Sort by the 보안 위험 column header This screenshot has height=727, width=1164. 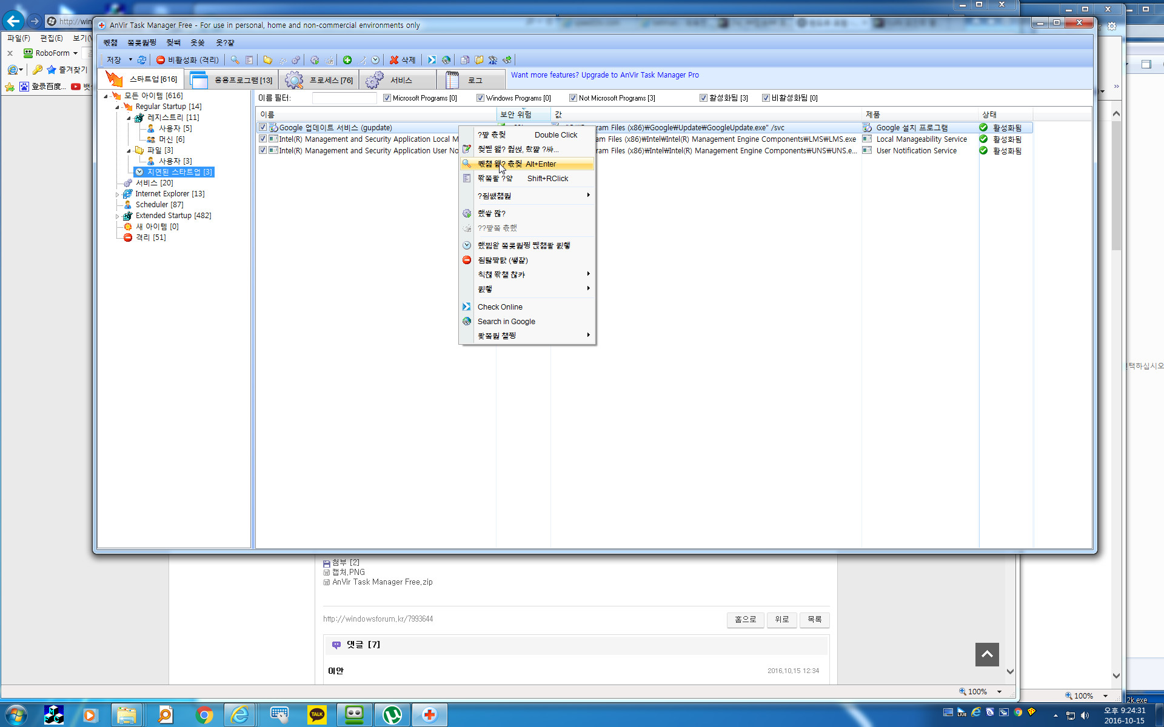coord(524,115)
